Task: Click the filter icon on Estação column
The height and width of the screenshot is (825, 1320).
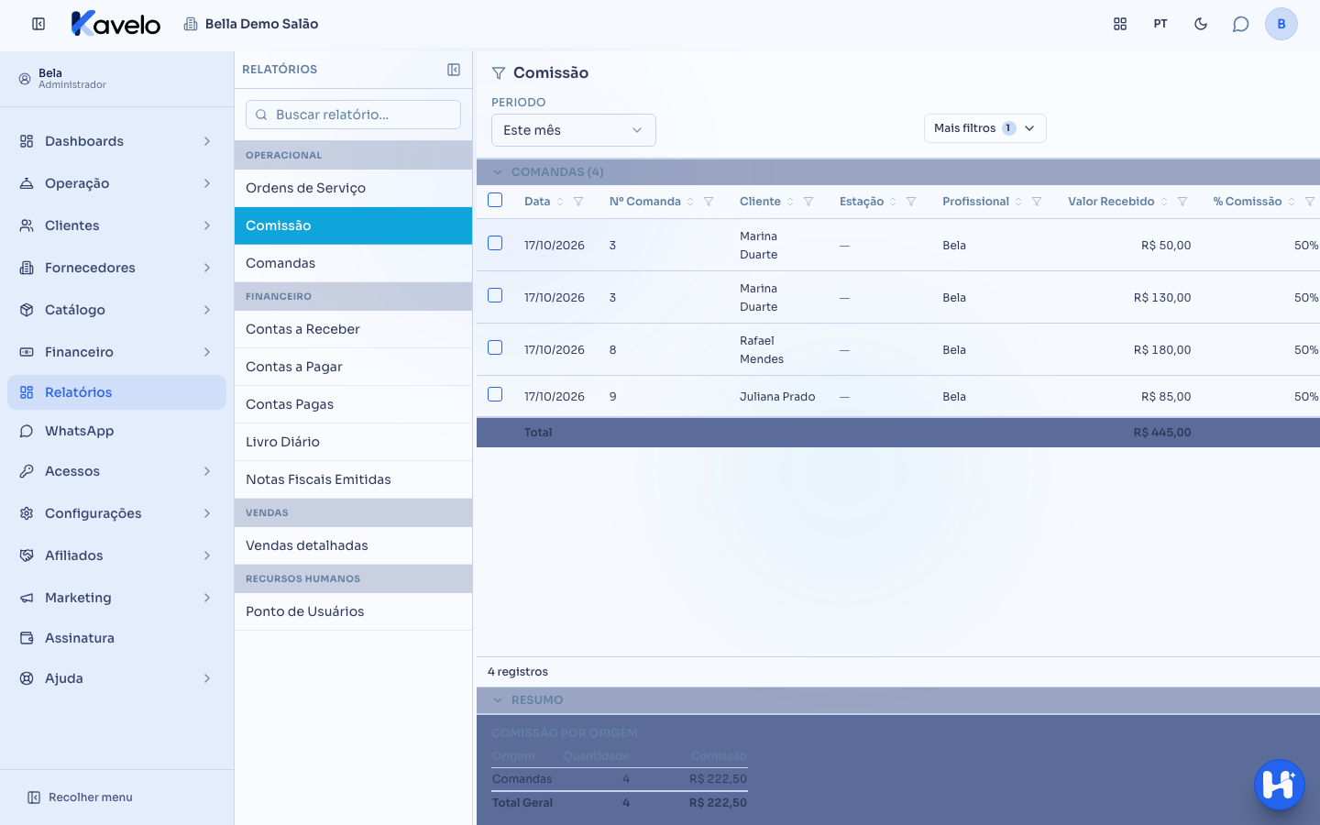Action: tap(911, 202)
